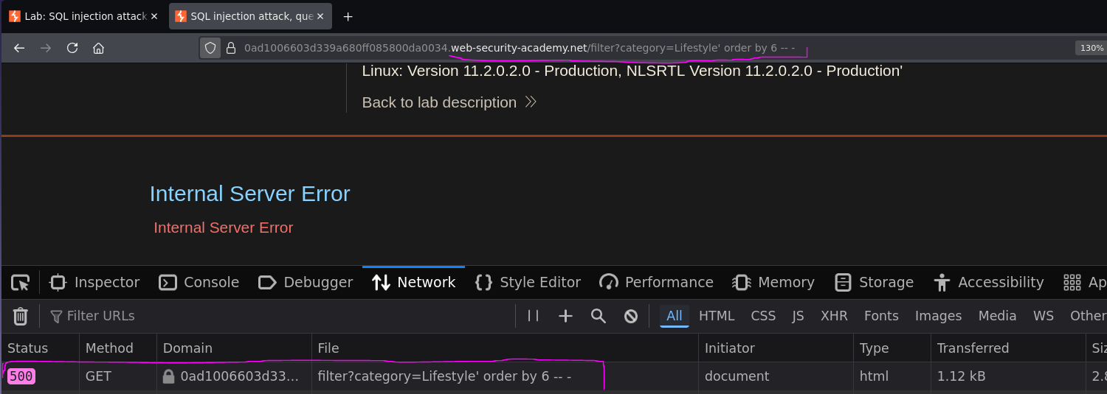The image size is (1107, 394).
Task: Sort by the Initiator column header
Action: click(x=776, y=348)
